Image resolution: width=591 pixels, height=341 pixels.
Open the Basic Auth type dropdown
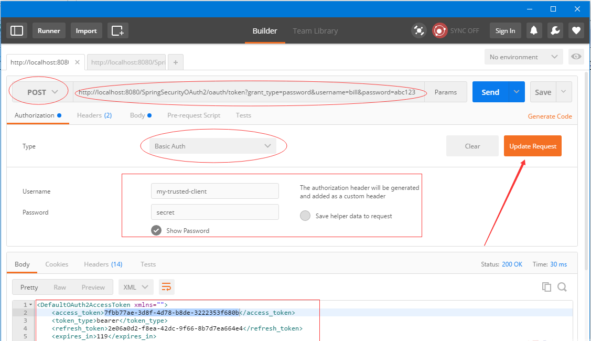click(x=213, y=146)
